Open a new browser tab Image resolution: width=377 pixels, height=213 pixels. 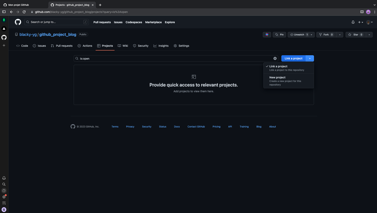click(x=100, y=5)
